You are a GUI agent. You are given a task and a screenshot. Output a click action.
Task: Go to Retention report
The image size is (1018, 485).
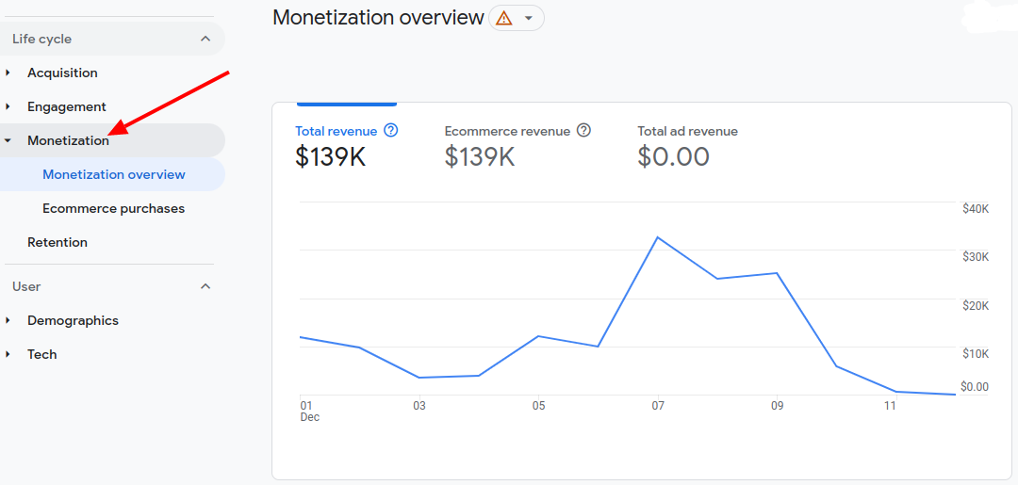click(57, 242)
